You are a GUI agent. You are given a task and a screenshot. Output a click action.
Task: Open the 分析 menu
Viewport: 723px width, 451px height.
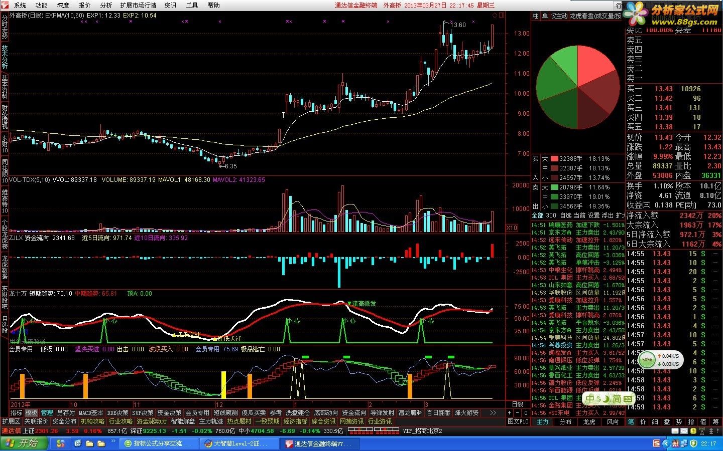pyautogui.click(x=106, y=5)
